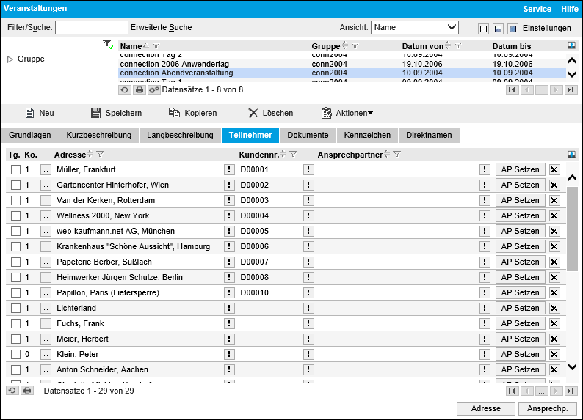Check the Tg. box for Meier, Herbert
Image resolution: width=583 pixels, height=420 pixels.
(x=15, y=339)
